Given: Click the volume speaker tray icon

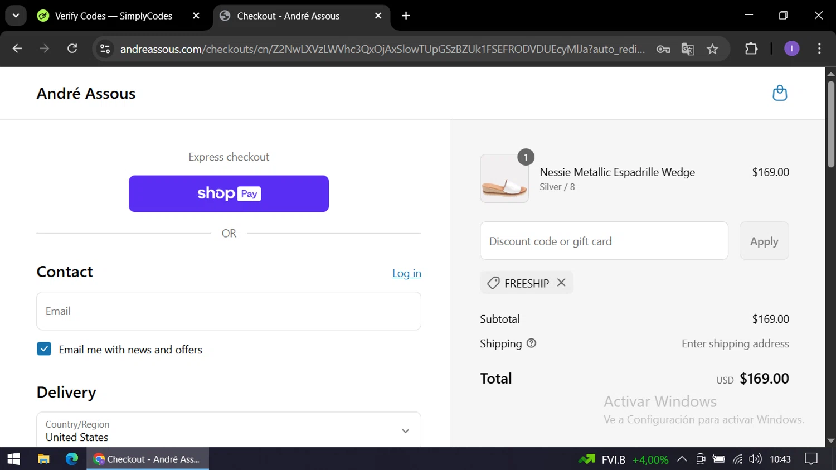Looking at the screenshot, I should (755, 459).
